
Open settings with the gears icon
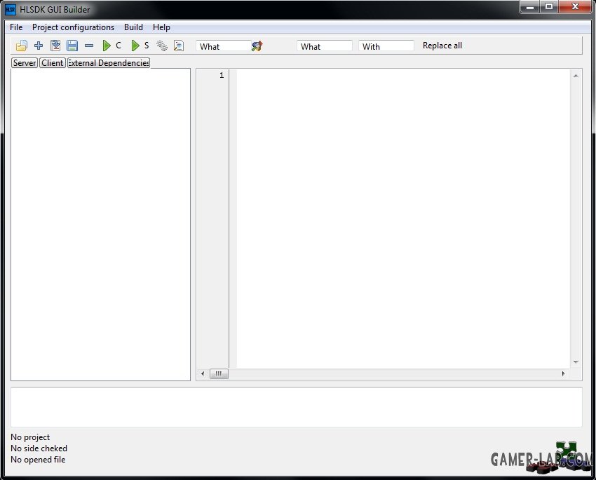[162, 46]
